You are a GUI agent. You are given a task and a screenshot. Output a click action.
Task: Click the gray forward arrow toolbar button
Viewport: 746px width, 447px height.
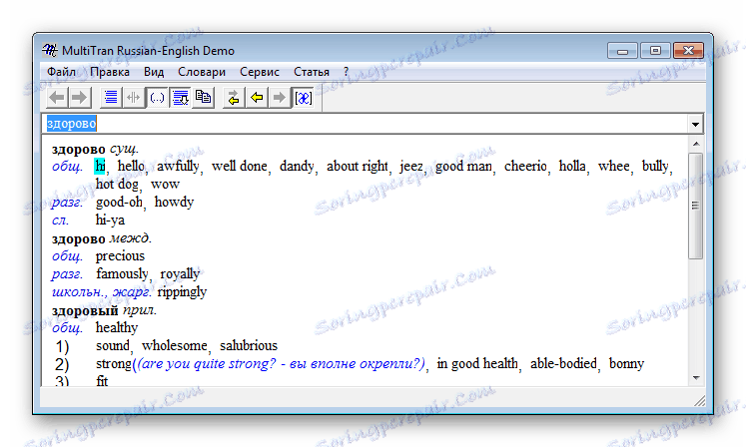click(80, 98)
